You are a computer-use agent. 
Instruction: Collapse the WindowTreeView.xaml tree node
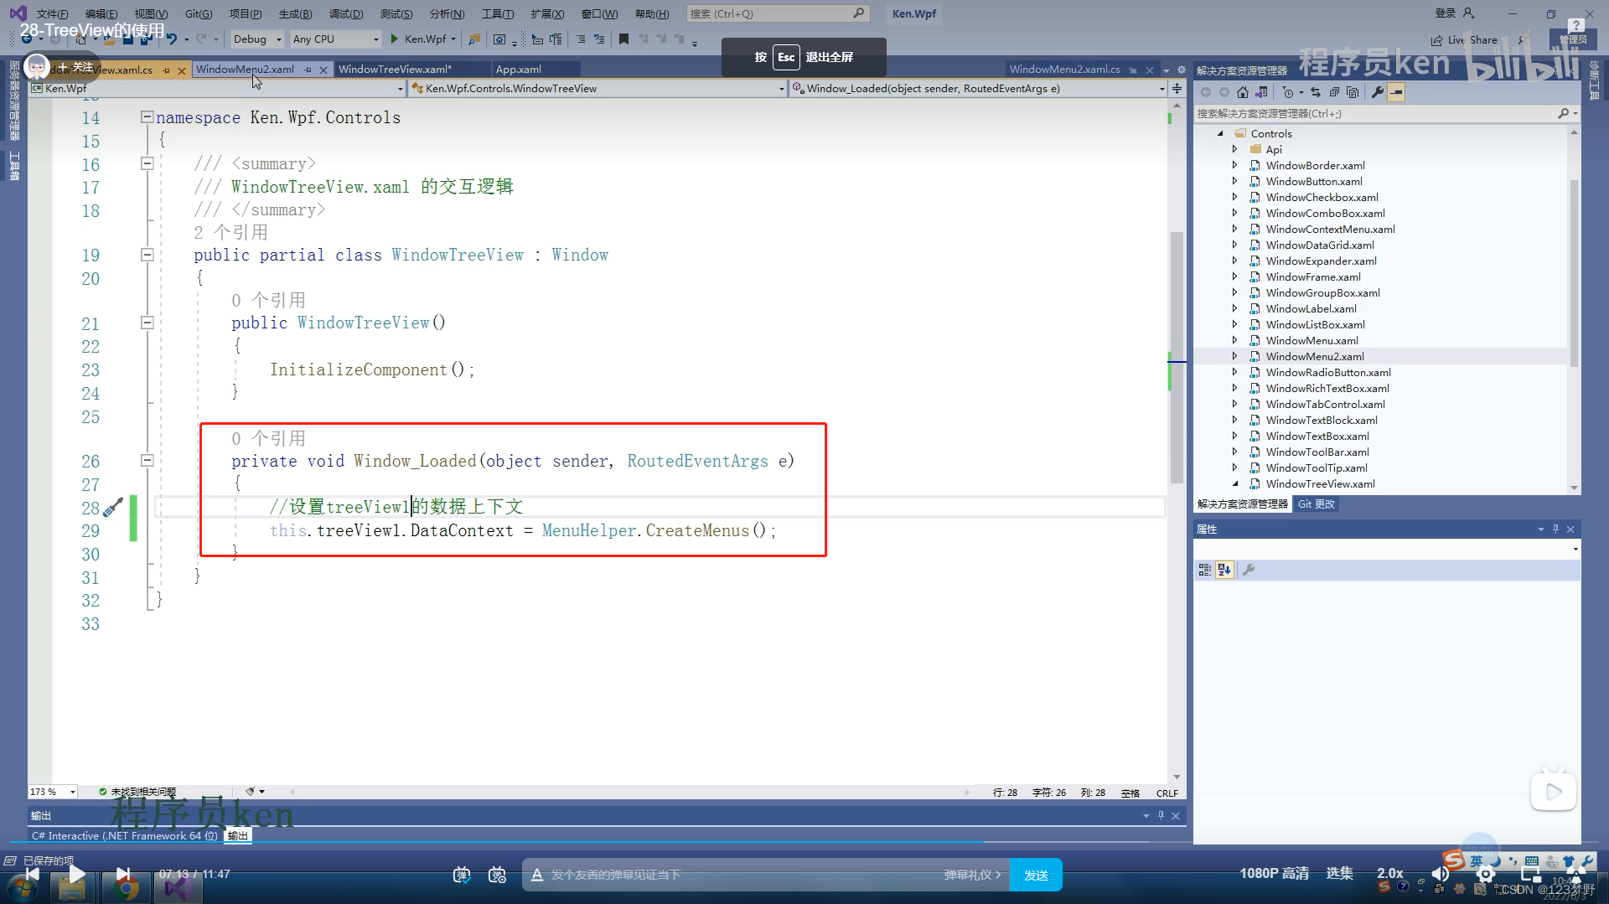pyautogui.click(x=1234, y=483)
